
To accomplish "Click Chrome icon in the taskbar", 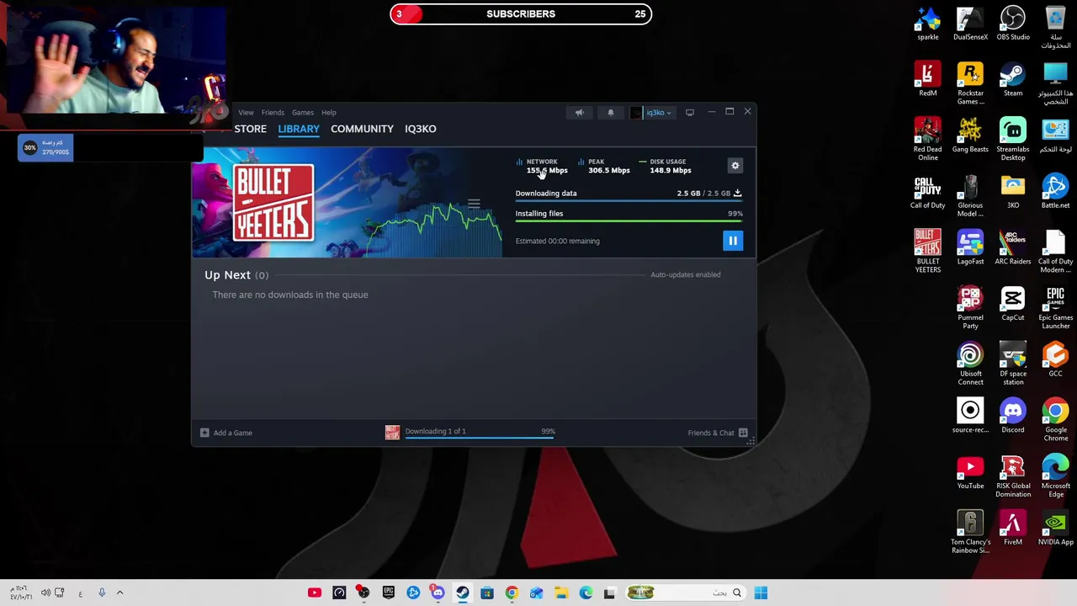I will [x=512, y=593].
